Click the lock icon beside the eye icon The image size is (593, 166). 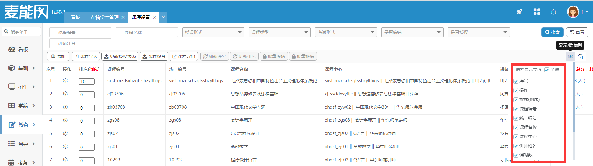(x=580, y=56)
